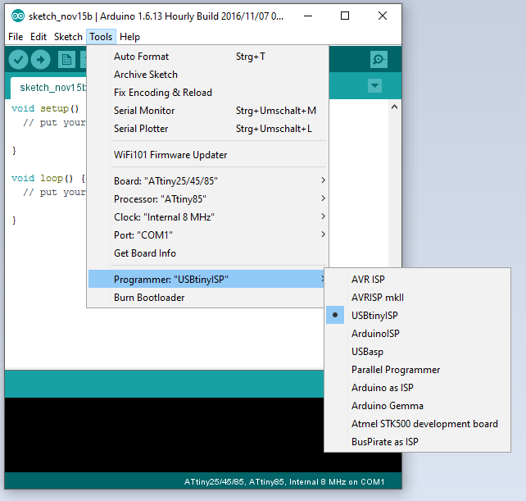
Task: Click on the void setup() code line
Action: 45,108
